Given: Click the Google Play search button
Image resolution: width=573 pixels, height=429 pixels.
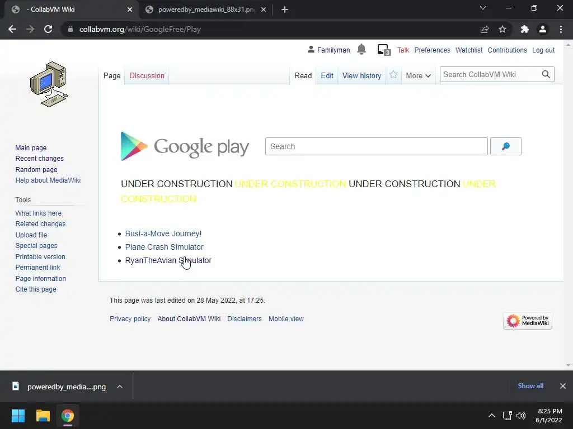Looking at the screenshot, I should tap(506, 146).
